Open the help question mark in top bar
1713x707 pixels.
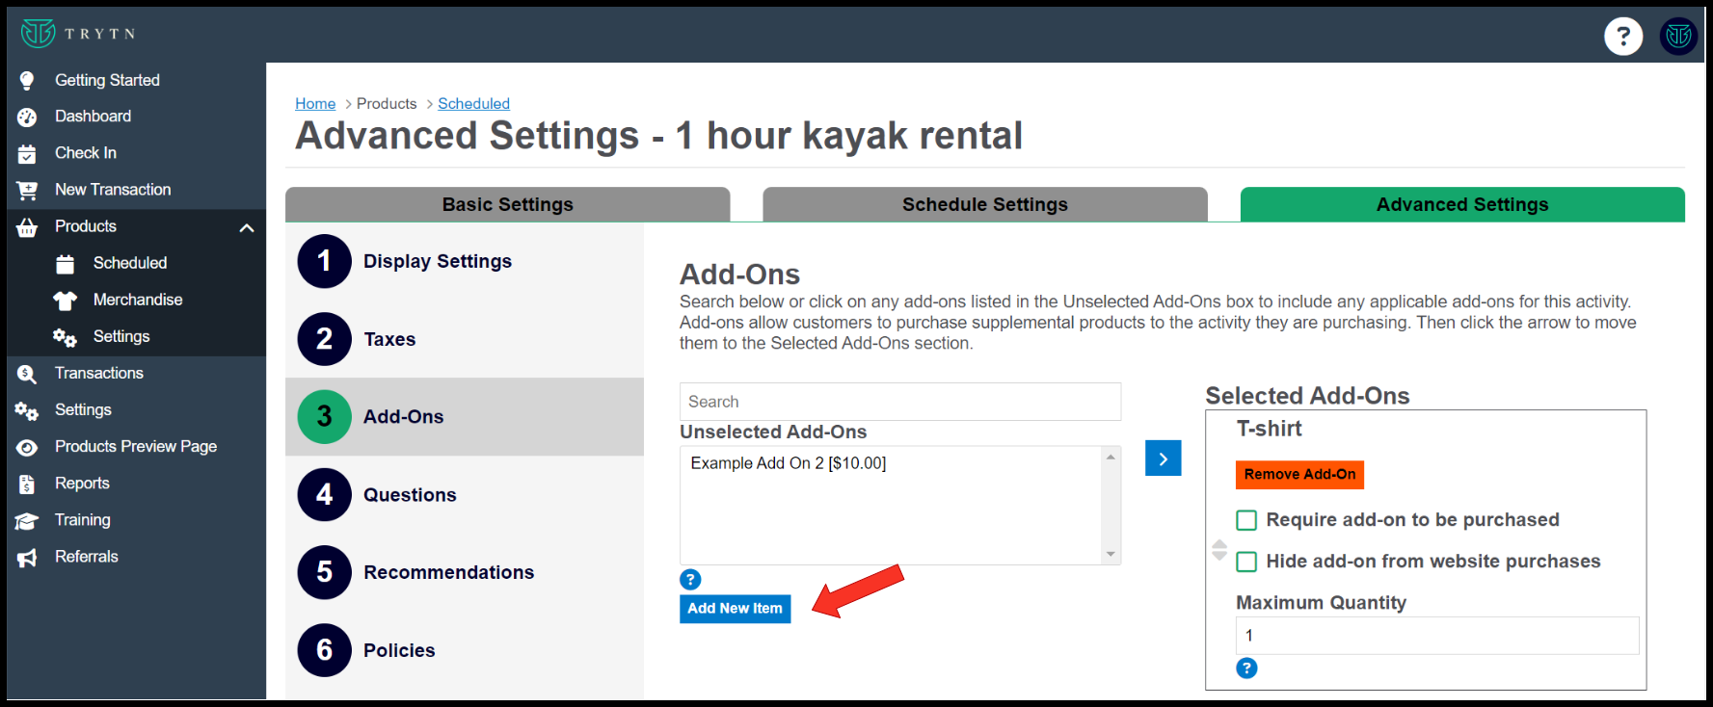click(1623, 37)
